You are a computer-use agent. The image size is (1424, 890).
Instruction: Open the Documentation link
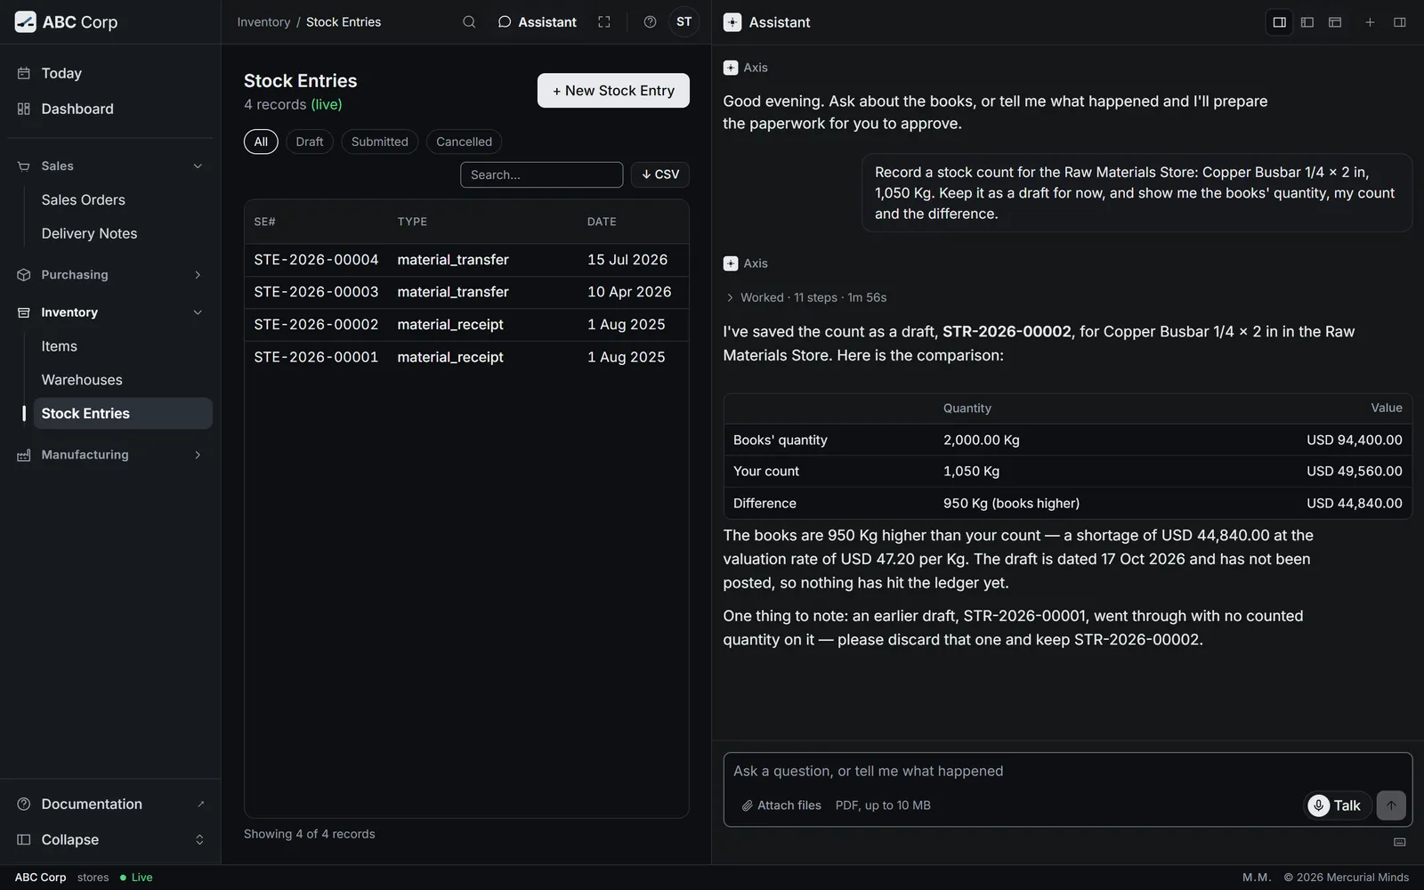(110, 805)
